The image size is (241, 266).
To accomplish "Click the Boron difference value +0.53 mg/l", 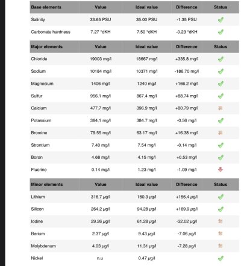I will coord(187,158).
